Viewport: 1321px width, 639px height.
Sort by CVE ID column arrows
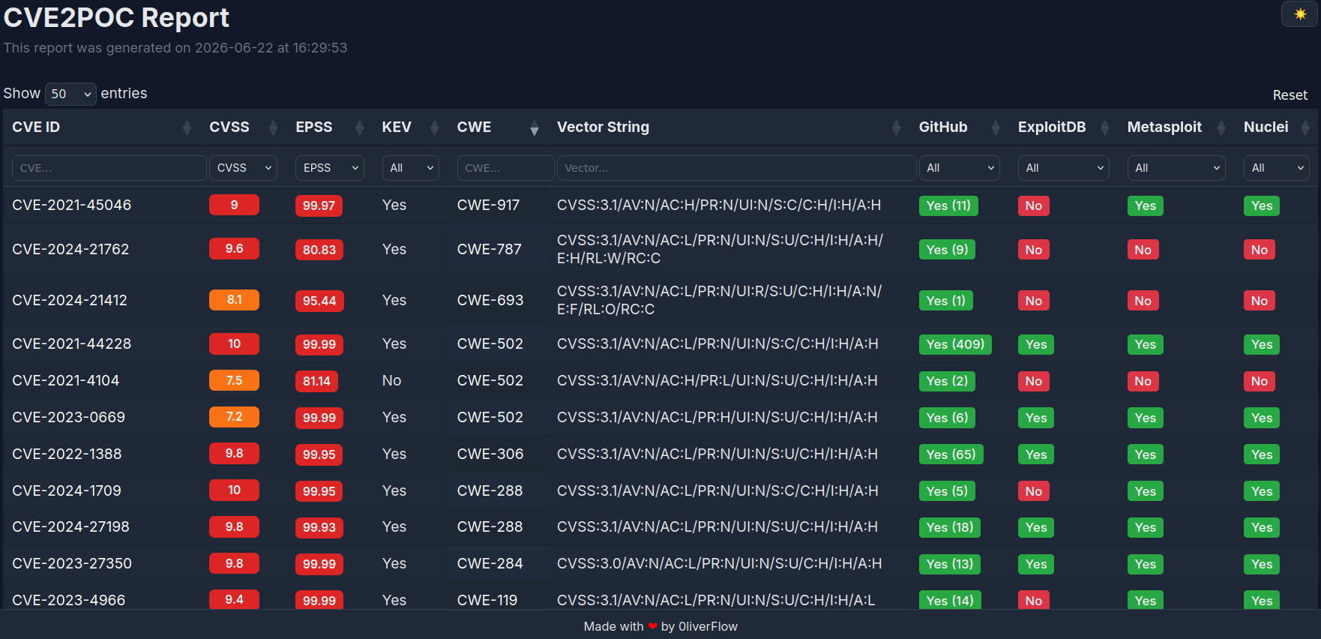tap(187, 128)
